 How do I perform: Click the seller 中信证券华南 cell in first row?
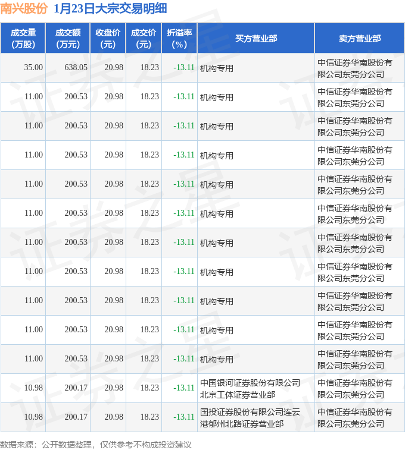coord(355,68)
